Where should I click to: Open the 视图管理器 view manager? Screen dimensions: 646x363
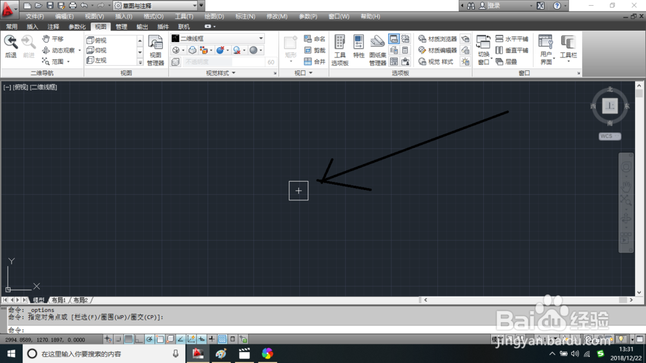(155, 50)
